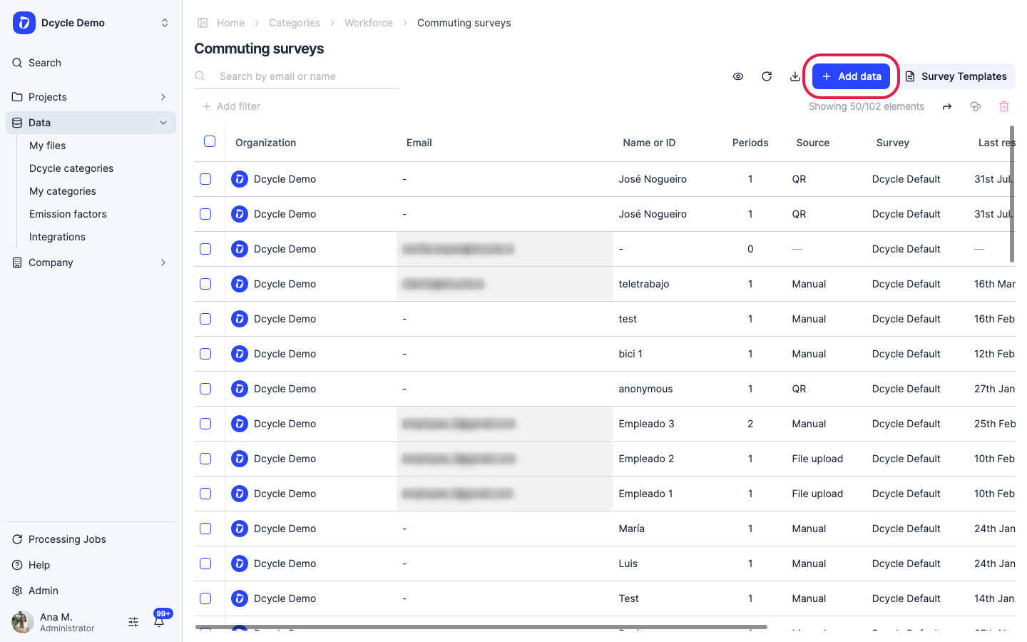Screen dimensions: 1027x642
Task: Open My categories in sidebar
Action: [x=63, y=191]
